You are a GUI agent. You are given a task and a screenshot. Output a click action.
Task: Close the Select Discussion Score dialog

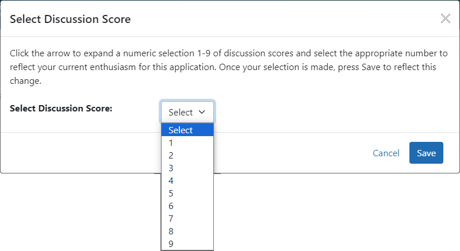445,18
